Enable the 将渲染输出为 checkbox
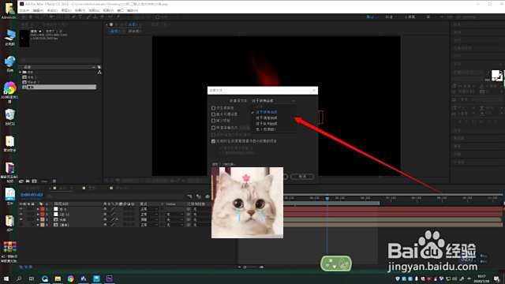Viewport: 505px width, 284px height. [x=213, y=128]
